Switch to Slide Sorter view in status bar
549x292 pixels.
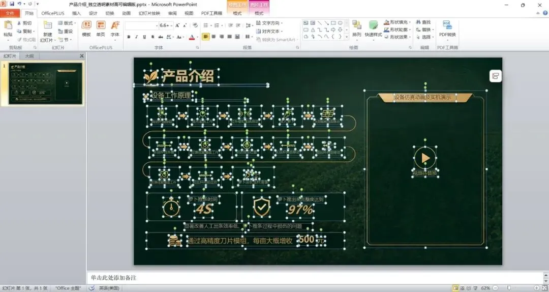click(x=462, y=288)
